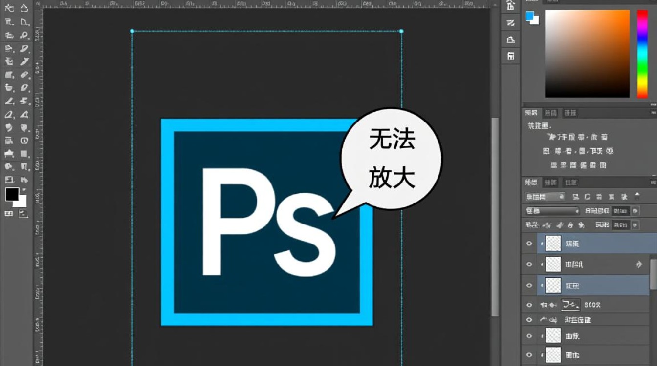Click the arrow icon on the second layer row
This screenshot has width=657, height=366.
[639, 264]
